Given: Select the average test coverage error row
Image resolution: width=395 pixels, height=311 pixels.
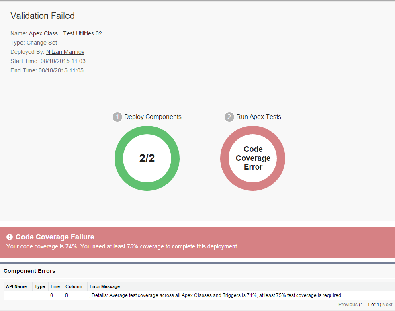Looking at the screenshot, I should point(216,295).
